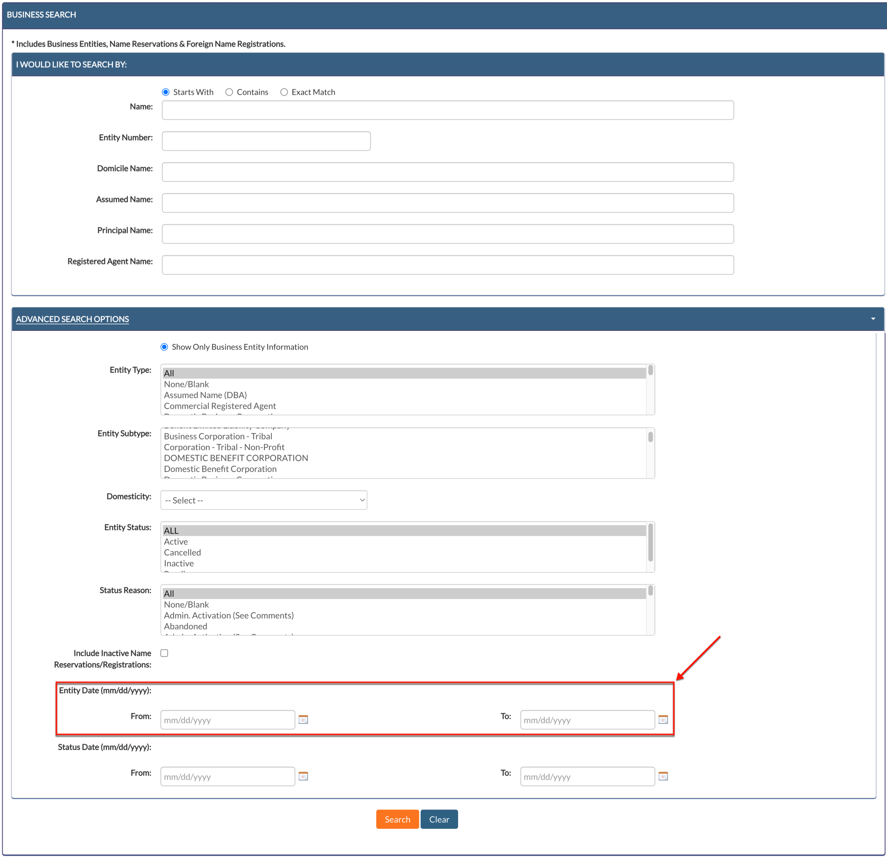Select Assumed Name (DBA) entity type
Screen dimensions: 887x858
coord(404,395)
